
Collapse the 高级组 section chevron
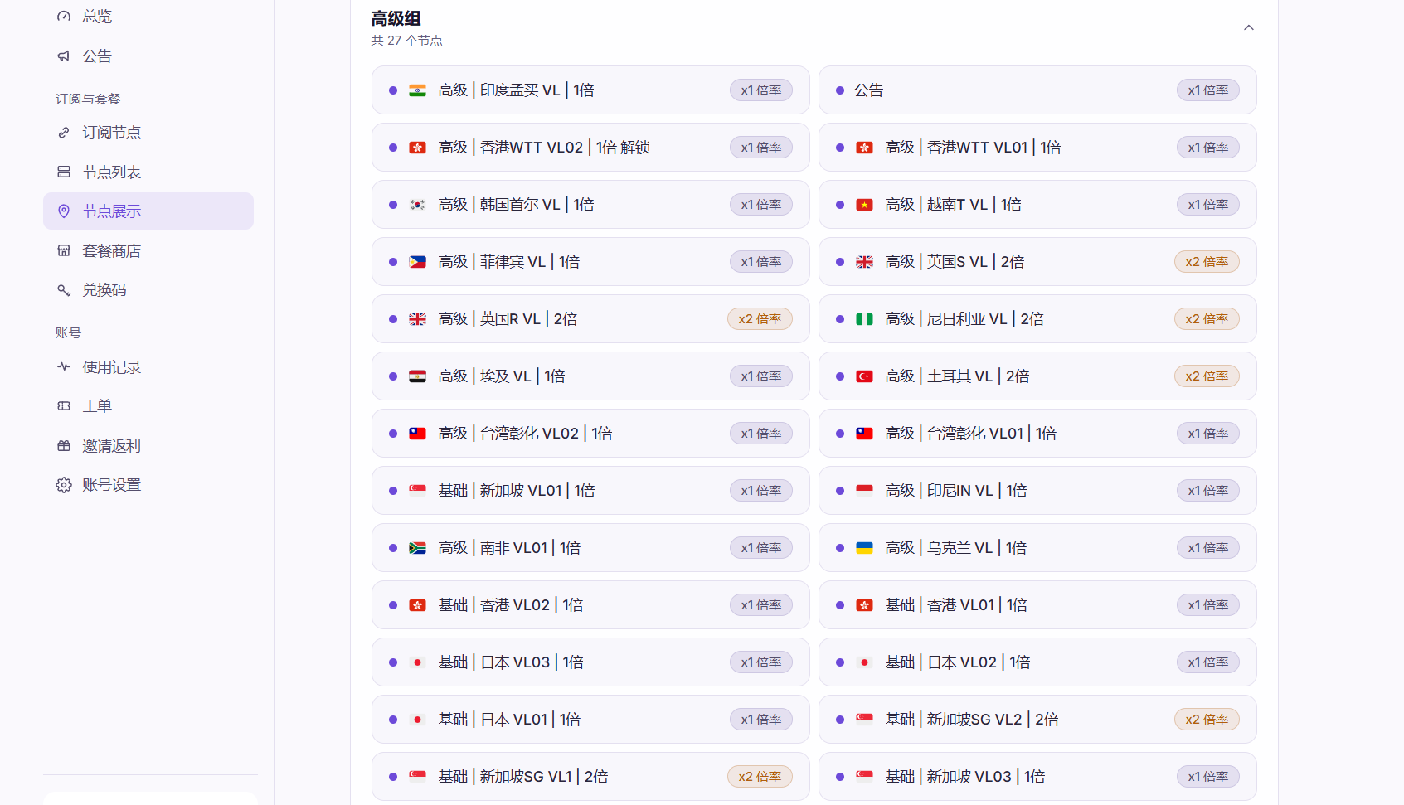tap(1249, 27)
